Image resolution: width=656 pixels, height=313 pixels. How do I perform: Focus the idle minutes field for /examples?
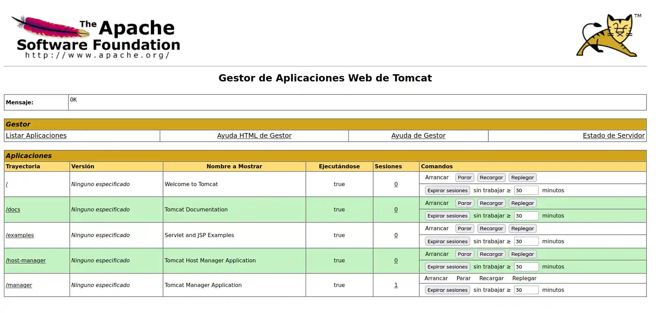[526, 242]
